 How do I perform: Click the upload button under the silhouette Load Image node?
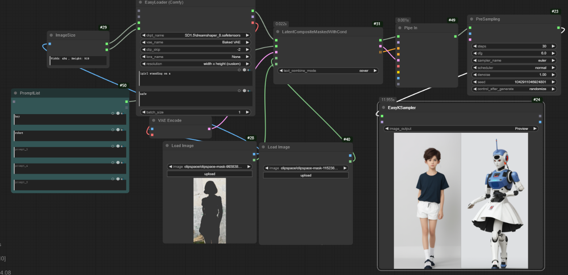(209, 174)
